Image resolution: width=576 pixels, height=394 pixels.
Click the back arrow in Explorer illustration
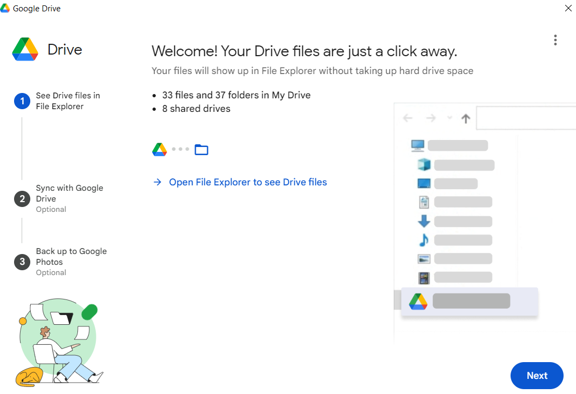point(408,118)
